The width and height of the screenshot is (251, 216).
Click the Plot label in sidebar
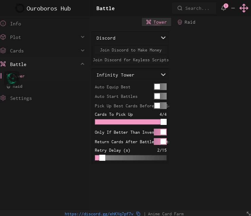point(15,37)
